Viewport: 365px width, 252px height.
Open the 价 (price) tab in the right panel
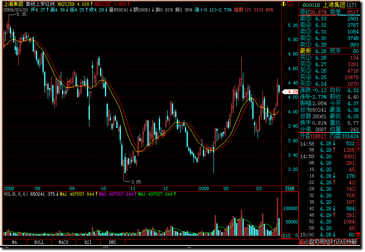coord(307,242)
